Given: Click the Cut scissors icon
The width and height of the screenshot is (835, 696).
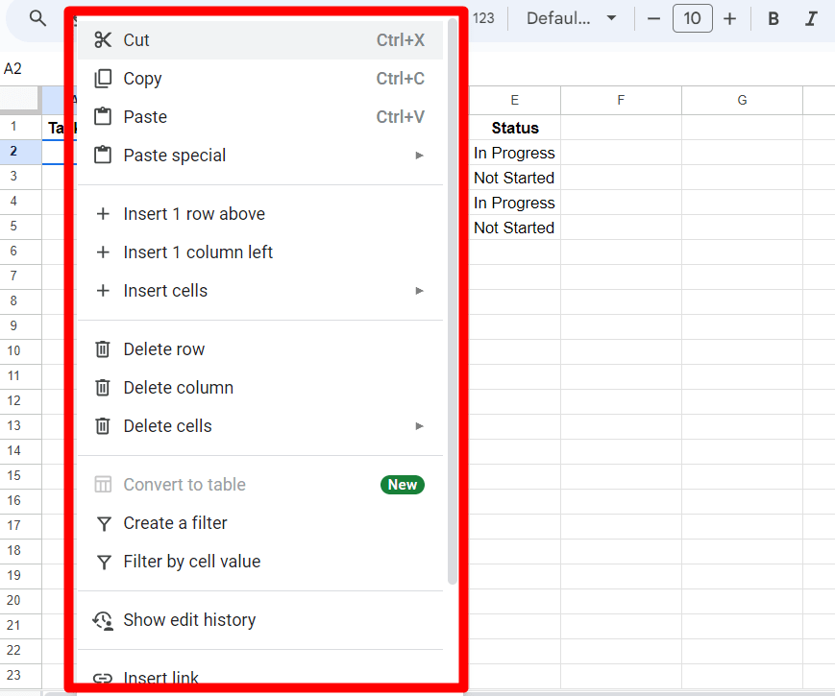Looking at the screenshot, I should pyautogui.click(x=103, y=39).
